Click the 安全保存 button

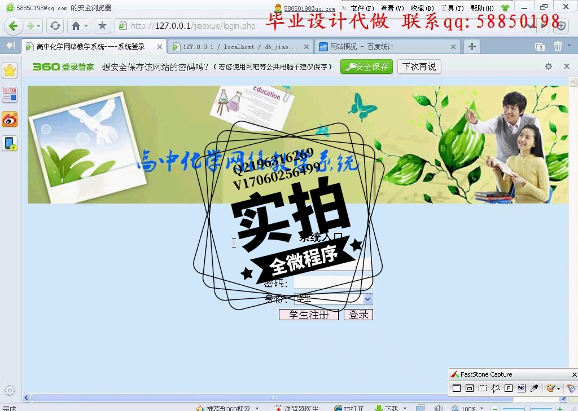pos(366,67)
